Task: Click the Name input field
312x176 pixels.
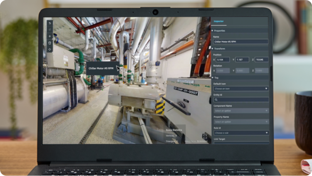Action: [x=240, y=42]
